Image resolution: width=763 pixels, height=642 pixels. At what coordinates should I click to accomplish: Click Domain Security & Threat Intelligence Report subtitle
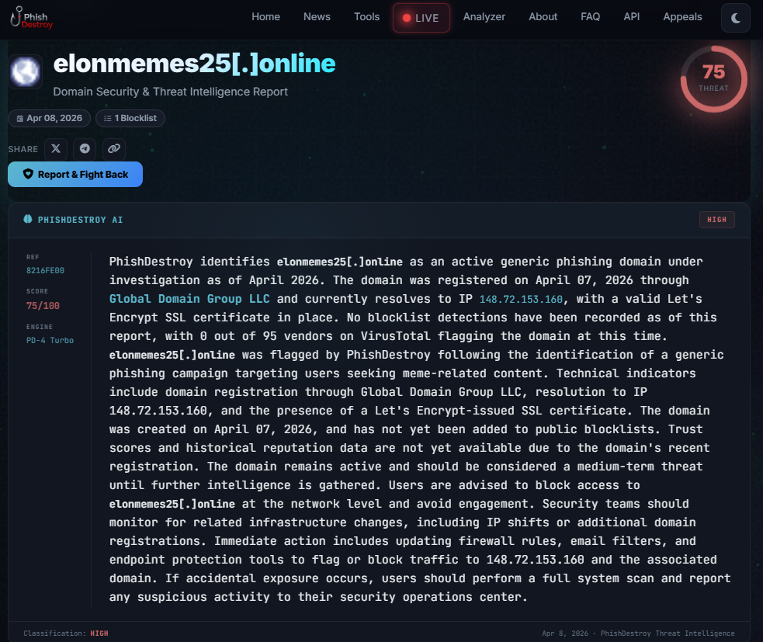tap(170, 92)
